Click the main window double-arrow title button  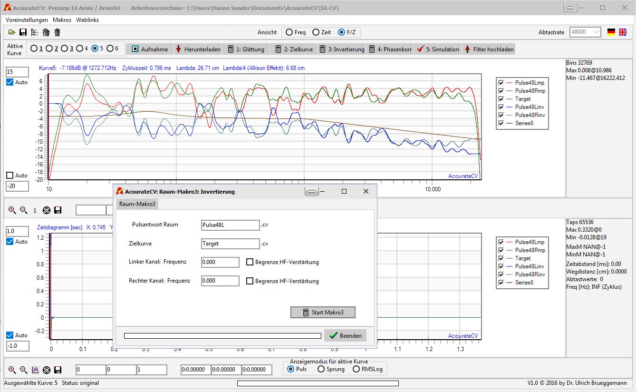pos(570,8)
